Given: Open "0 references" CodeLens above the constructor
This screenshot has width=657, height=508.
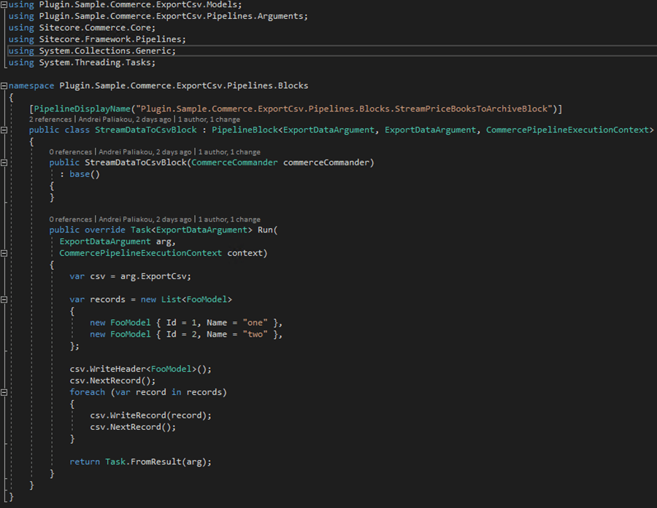Looking at the screenshot, I should (70, 152).
